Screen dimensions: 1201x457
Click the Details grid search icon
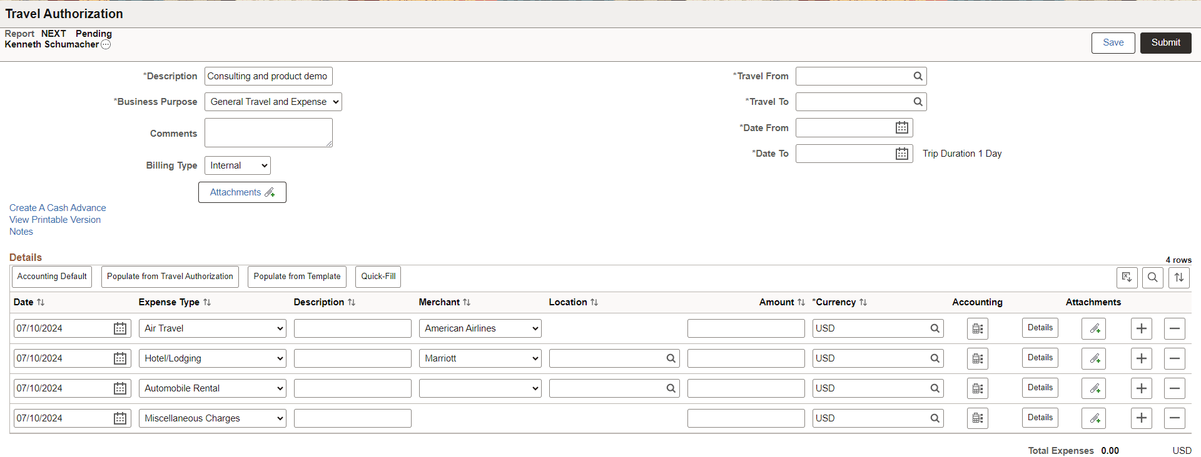click(1153, 277)
